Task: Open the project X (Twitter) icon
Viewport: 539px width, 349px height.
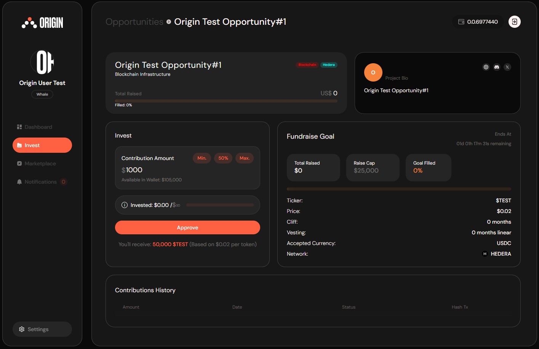Action: point(507,67)
